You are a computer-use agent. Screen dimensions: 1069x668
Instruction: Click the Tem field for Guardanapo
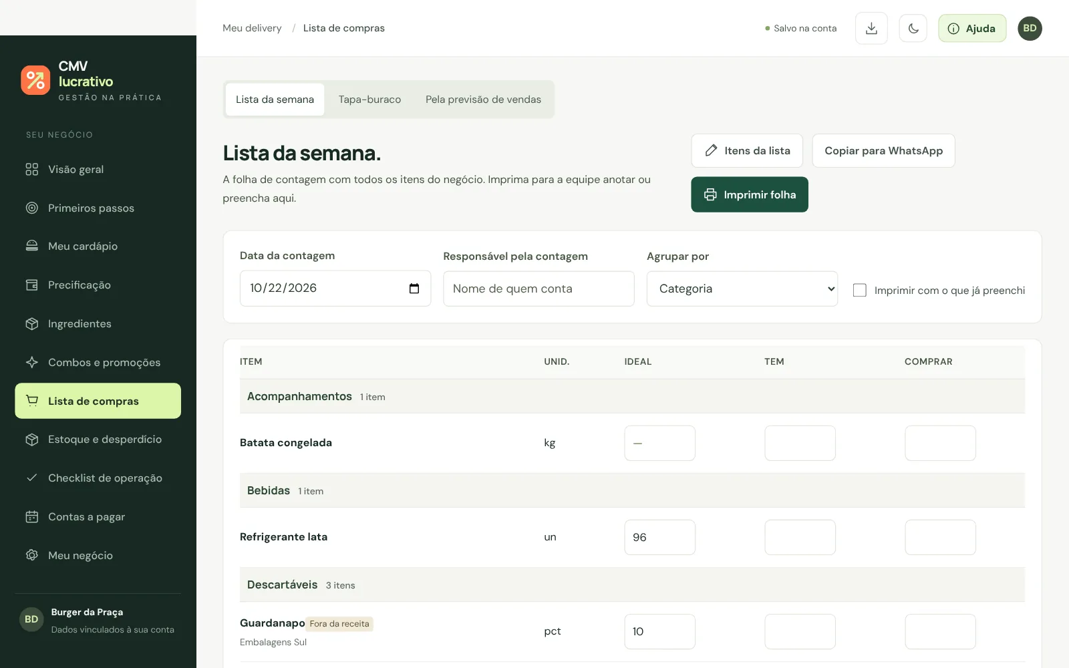800,631
